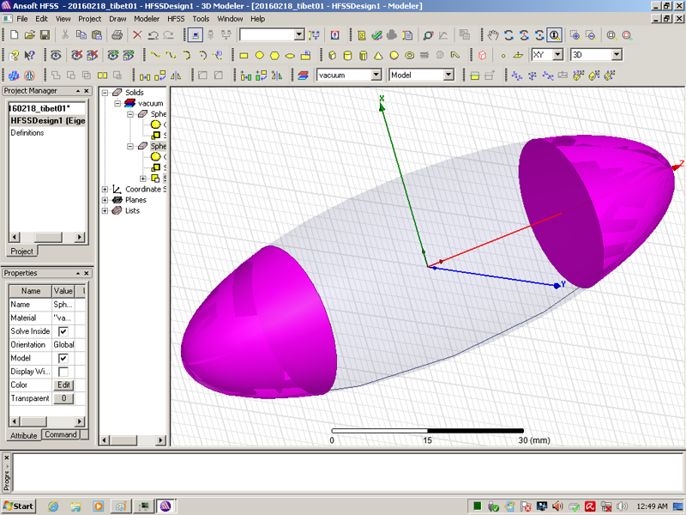Click the Save project icon
Screen dimensions: 686x515
[x=45, y=35]
